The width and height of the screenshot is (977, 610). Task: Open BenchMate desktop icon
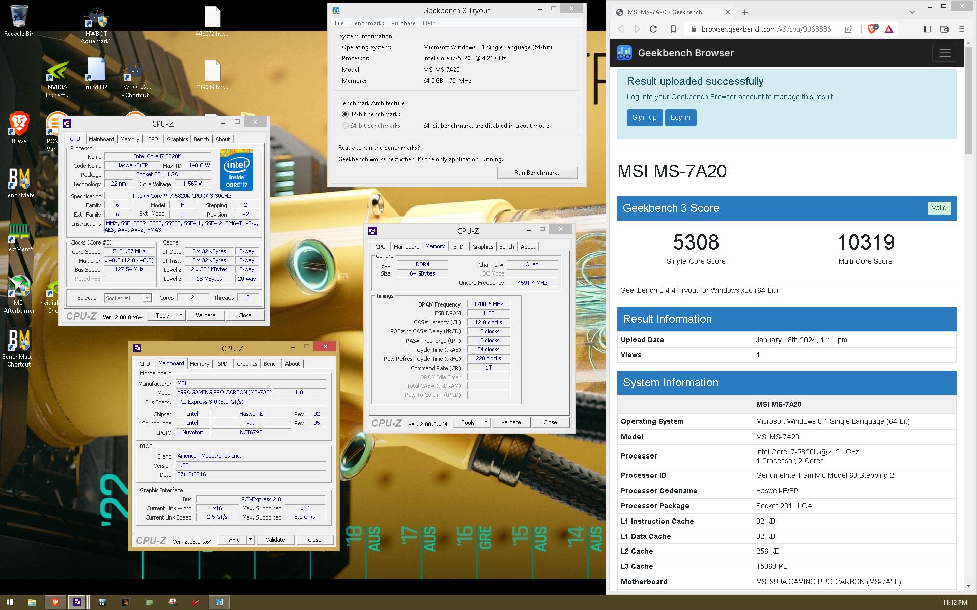pyautogui.click(x=19, y=183)
